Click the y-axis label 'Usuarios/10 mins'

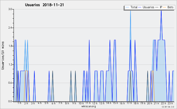3,56
